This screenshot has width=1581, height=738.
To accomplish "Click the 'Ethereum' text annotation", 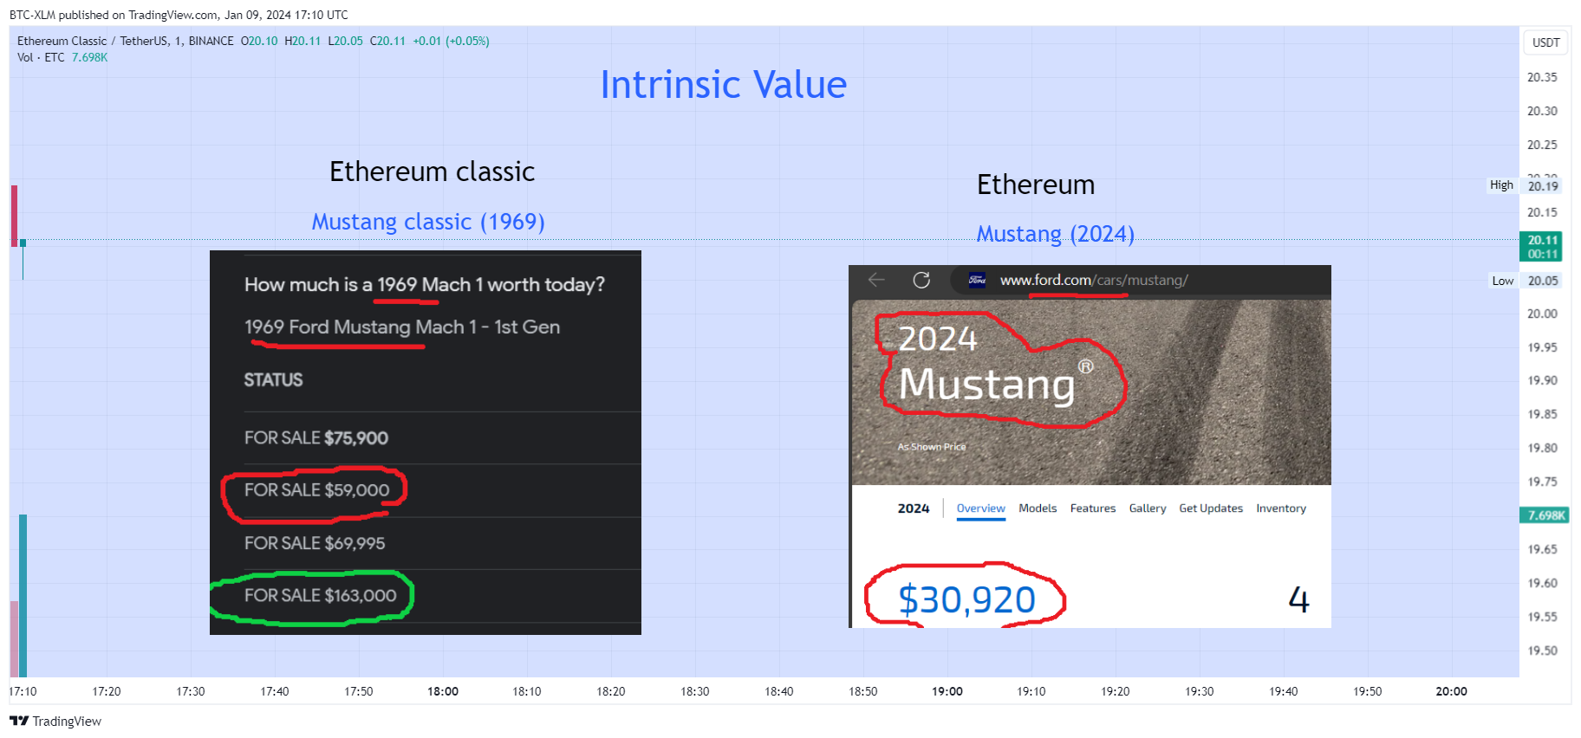I will 1036,184.
